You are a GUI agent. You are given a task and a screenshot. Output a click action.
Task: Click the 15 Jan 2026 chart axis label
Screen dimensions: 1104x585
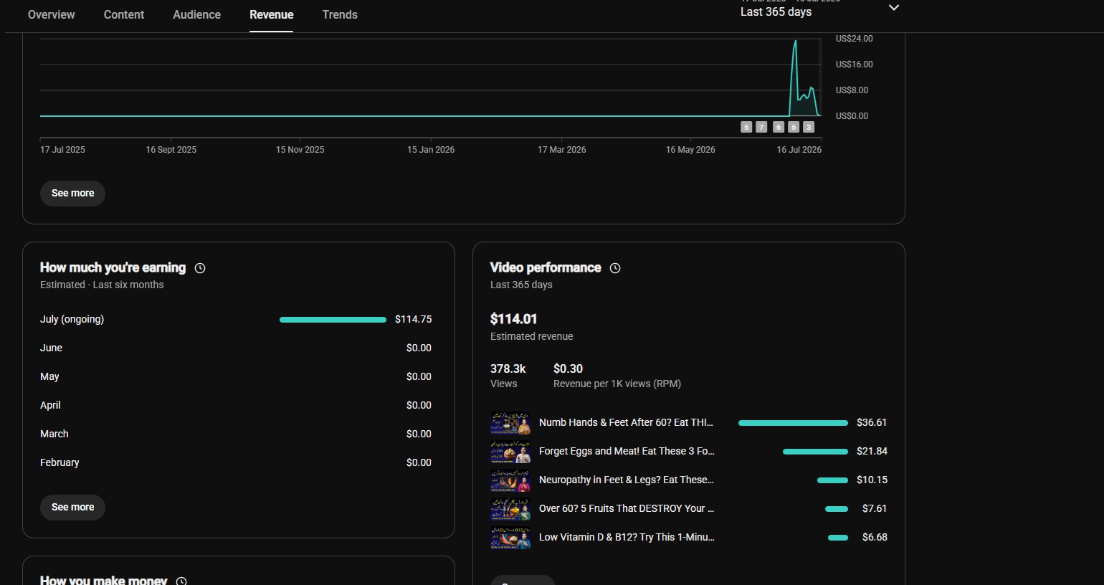pyautogui.click(x=431, y=150)
